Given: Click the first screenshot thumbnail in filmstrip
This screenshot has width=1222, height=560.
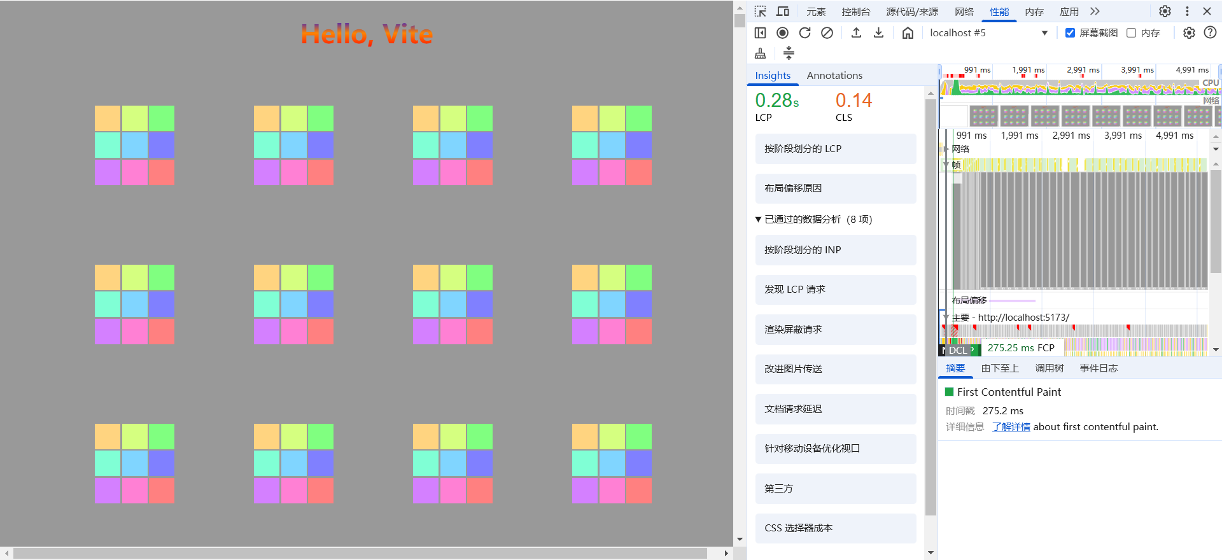Looking at the screenshot, I should coord(983,116).
